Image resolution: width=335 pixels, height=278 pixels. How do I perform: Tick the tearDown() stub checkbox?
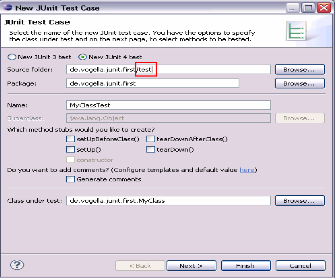click(151, 149)
